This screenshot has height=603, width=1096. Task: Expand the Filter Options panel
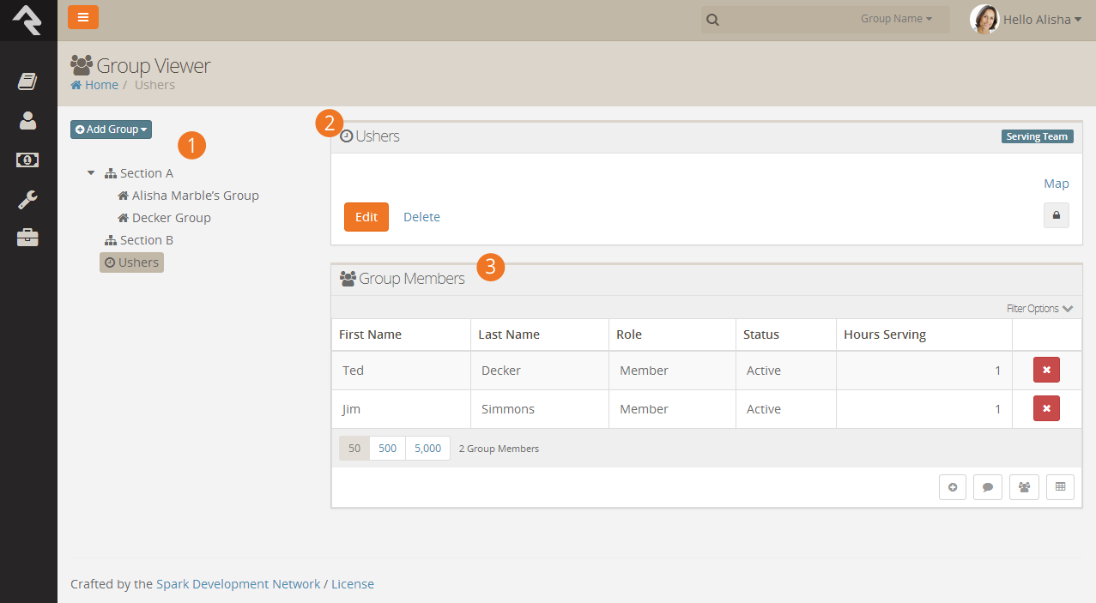1039,309
